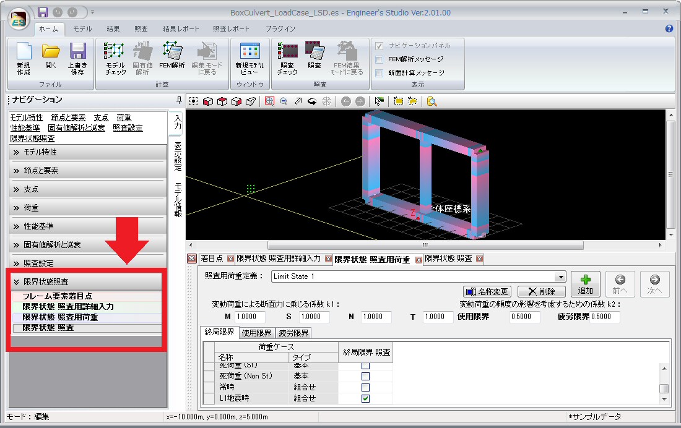Open the 結果レポート ribbon tab
This screenshot has width=681, height=428.
coord(181,28)
